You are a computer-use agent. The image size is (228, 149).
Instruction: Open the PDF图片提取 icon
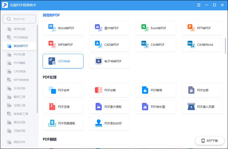(x=98, y=107)
